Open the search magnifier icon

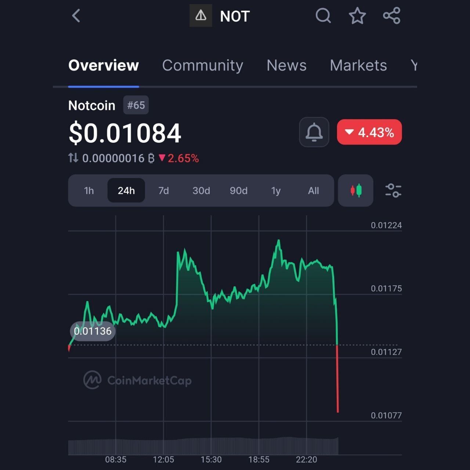click(323, 16)
